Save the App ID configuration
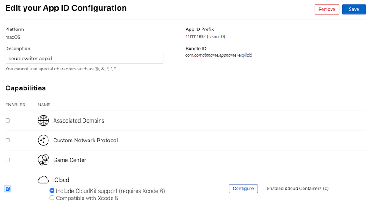369x205 pixels. pyautogui.click(x=354, y=9)
